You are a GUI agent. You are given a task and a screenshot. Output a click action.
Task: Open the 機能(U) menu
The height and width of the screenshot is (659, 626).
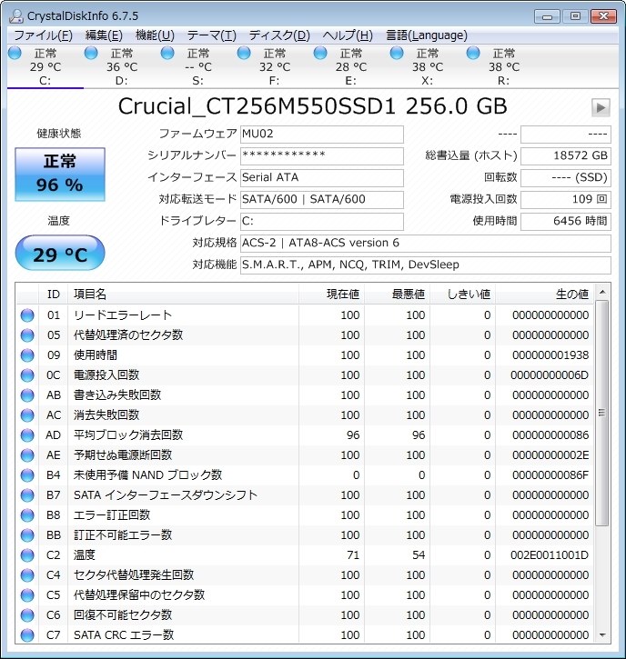155,35
